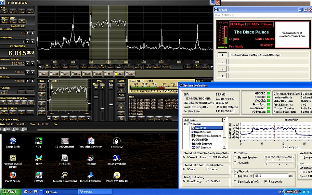The width and height of the screenshot is (312, 195).
Task: Click the Windows Start button
Action: click(10, 192)
